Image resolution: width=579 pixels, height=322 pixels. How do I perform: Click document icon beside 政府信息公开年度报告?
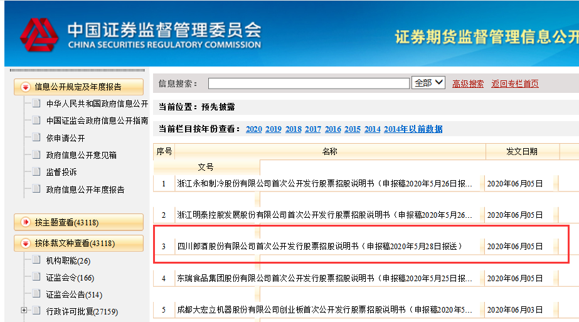(36, 189)
